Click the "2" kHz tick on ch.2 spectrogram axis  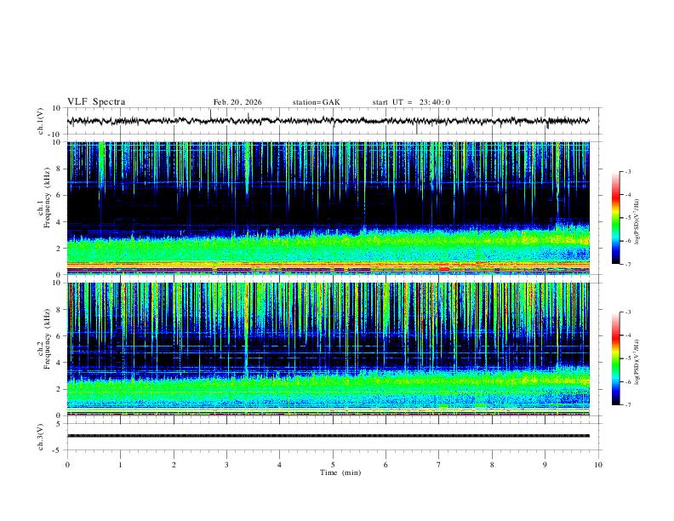tap(59, 389)
